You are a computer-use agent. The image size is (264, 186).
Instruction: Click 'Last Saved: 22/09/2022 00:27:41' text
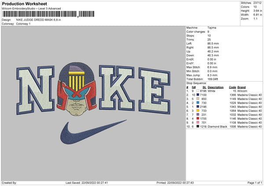tap(87, 183)
